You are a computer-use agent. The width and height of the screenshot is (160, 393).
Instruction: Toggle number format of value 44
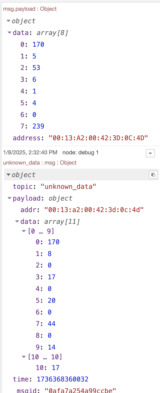51,324
